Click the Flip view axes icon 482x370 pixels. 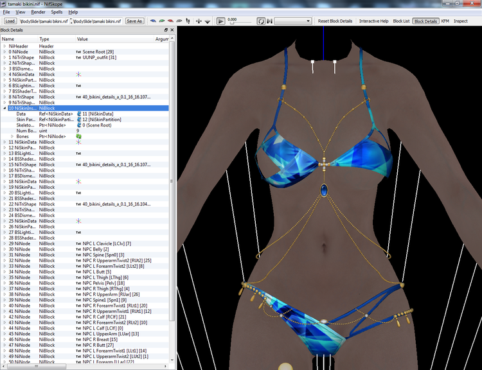(199, 21)
